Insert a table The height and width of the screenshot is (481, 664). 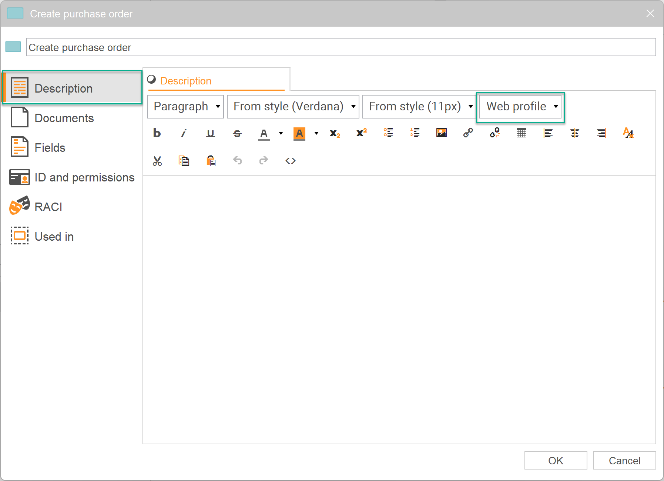(522, 133)
